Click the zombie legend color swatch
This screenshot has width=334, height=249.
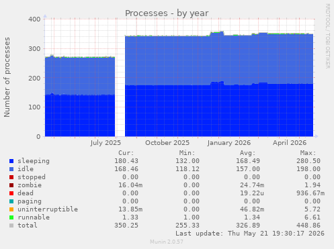11,185
